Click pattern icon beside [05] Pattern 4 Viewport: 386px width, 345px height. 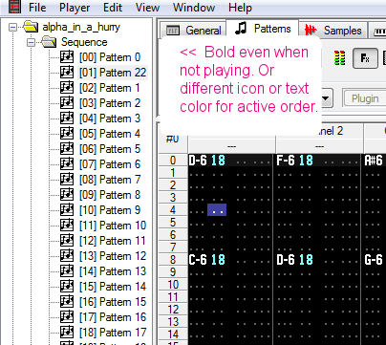67,133
